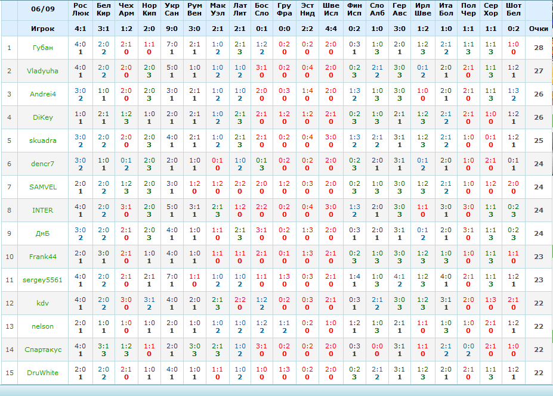Click Vladyuha's total score 27
Image resolution: width=553 pixels, height=396 pixels.
coord(539,71)
